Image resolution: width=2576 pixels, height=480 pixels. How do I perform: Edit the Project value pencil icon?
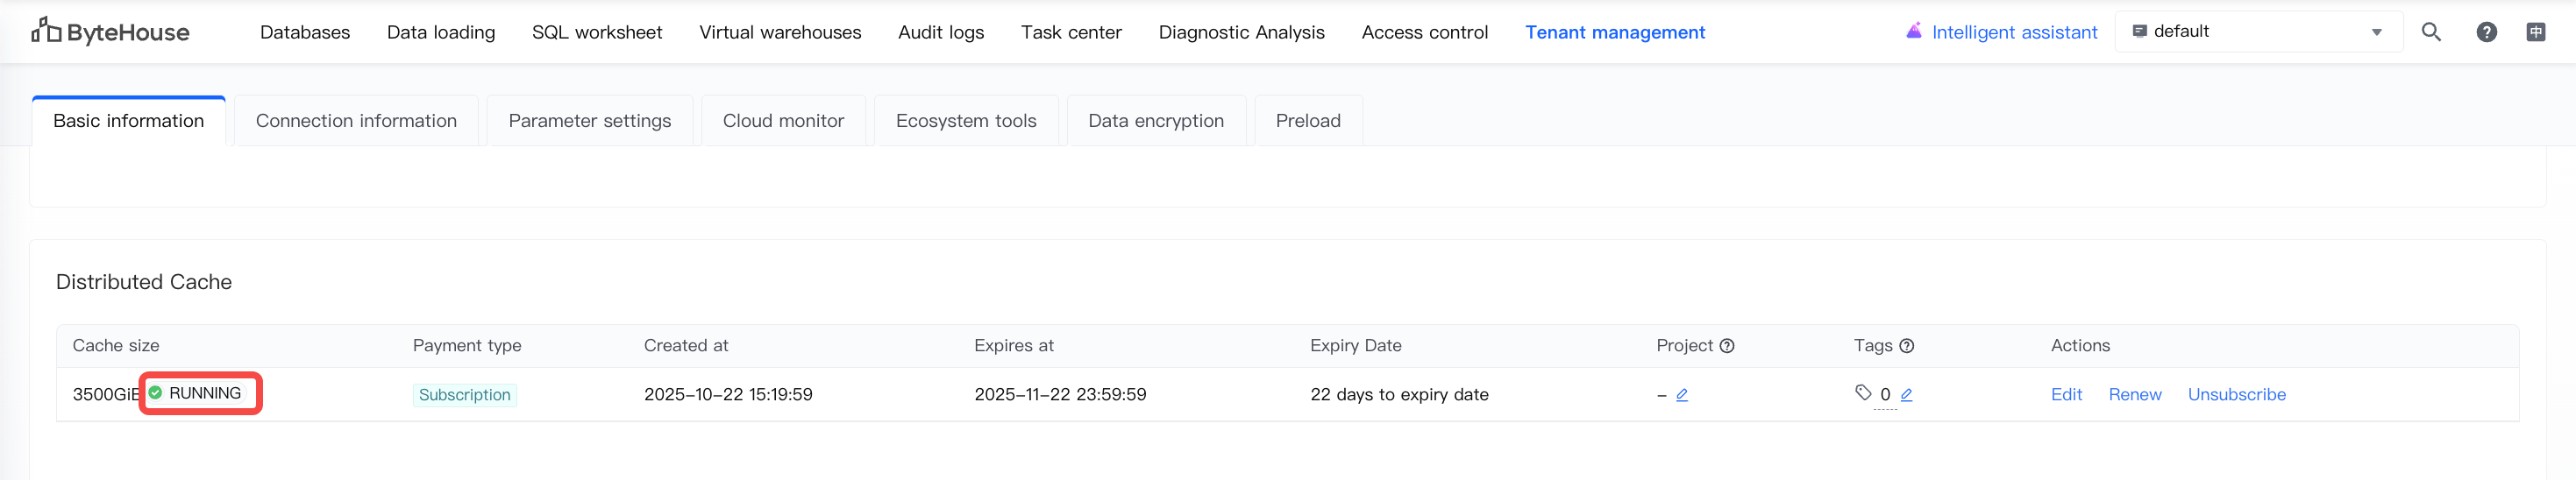pyautogui.click(x=1682, y=395)
